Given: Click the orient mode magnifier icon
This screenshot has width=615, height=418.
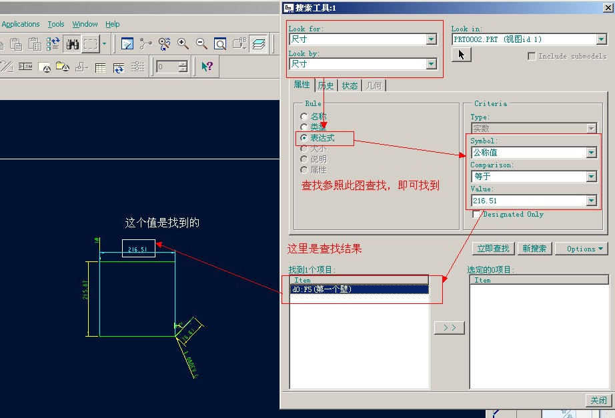Looking at the screenshot, I should pyautogui.click(x=164, y=44).
